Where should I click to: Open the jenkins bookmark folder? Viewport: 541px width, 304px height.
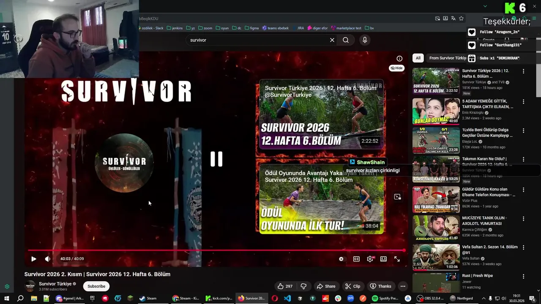point(175,28)
